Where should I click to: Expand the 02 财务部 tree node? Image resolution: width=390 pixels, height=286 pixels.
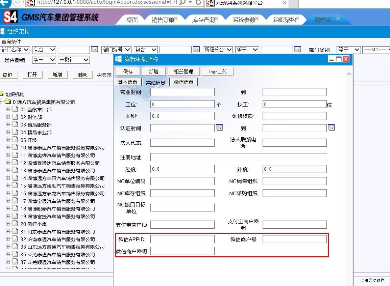[x=8, y=117]
